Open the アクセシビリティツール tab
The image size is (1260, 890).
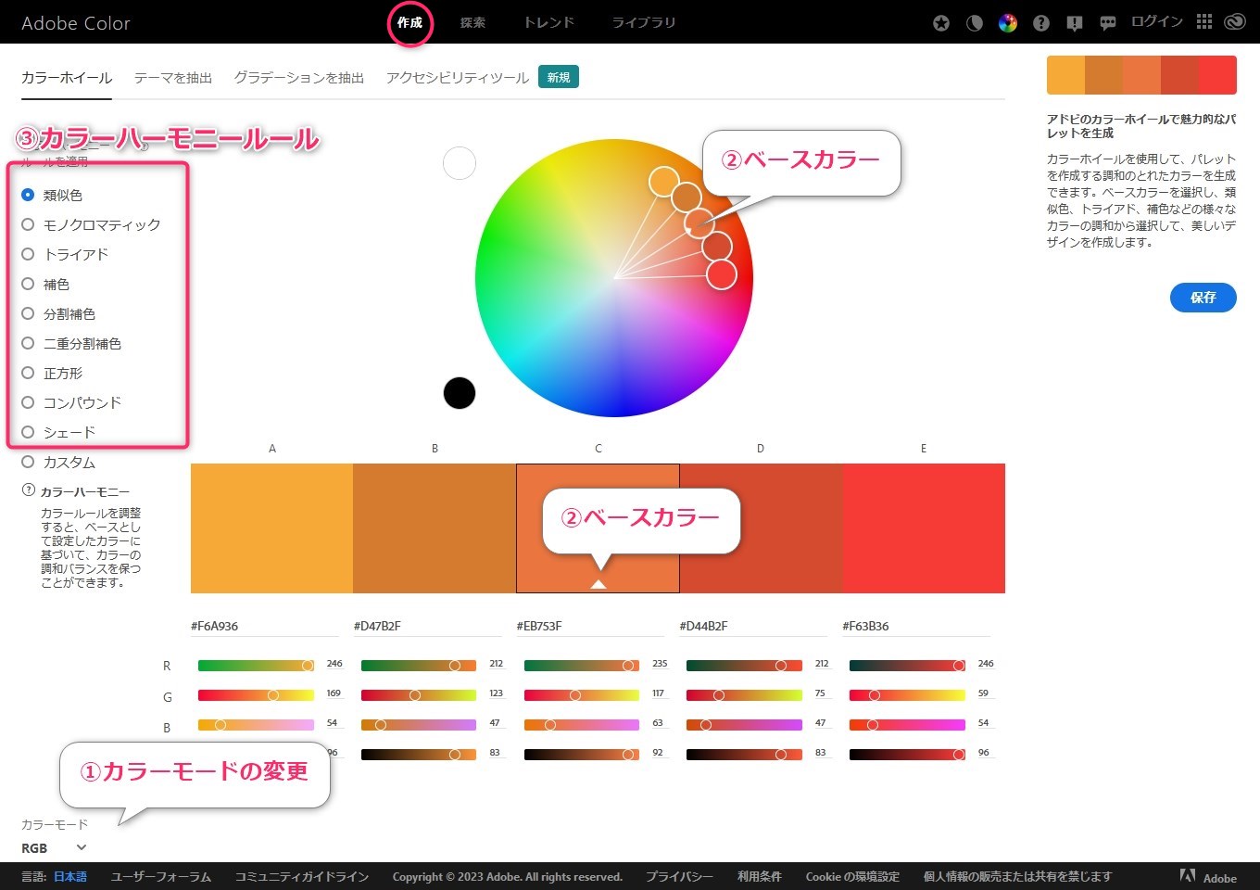pos(458,78)
